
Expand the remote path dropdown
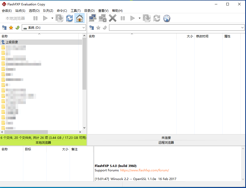pos(242,28)
